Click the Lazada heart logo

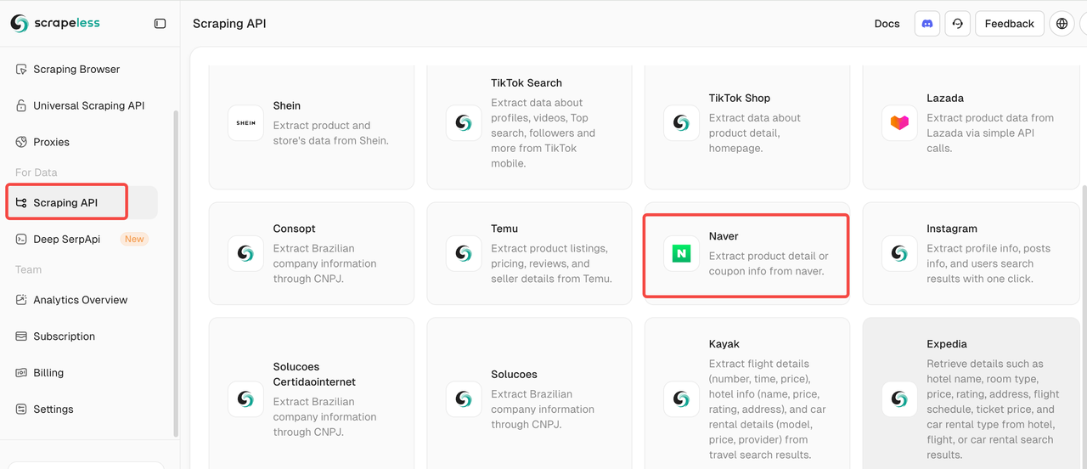click(x=899, y=123)
